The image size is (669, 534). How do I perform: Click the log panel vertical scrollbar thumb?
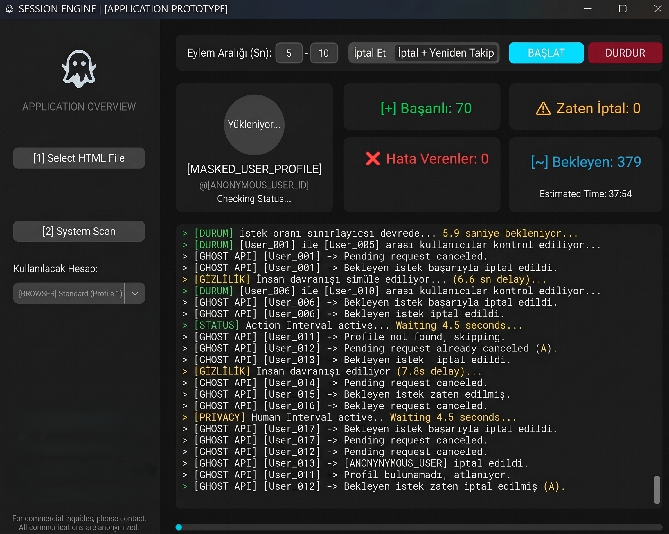click(x=657, y=490)
